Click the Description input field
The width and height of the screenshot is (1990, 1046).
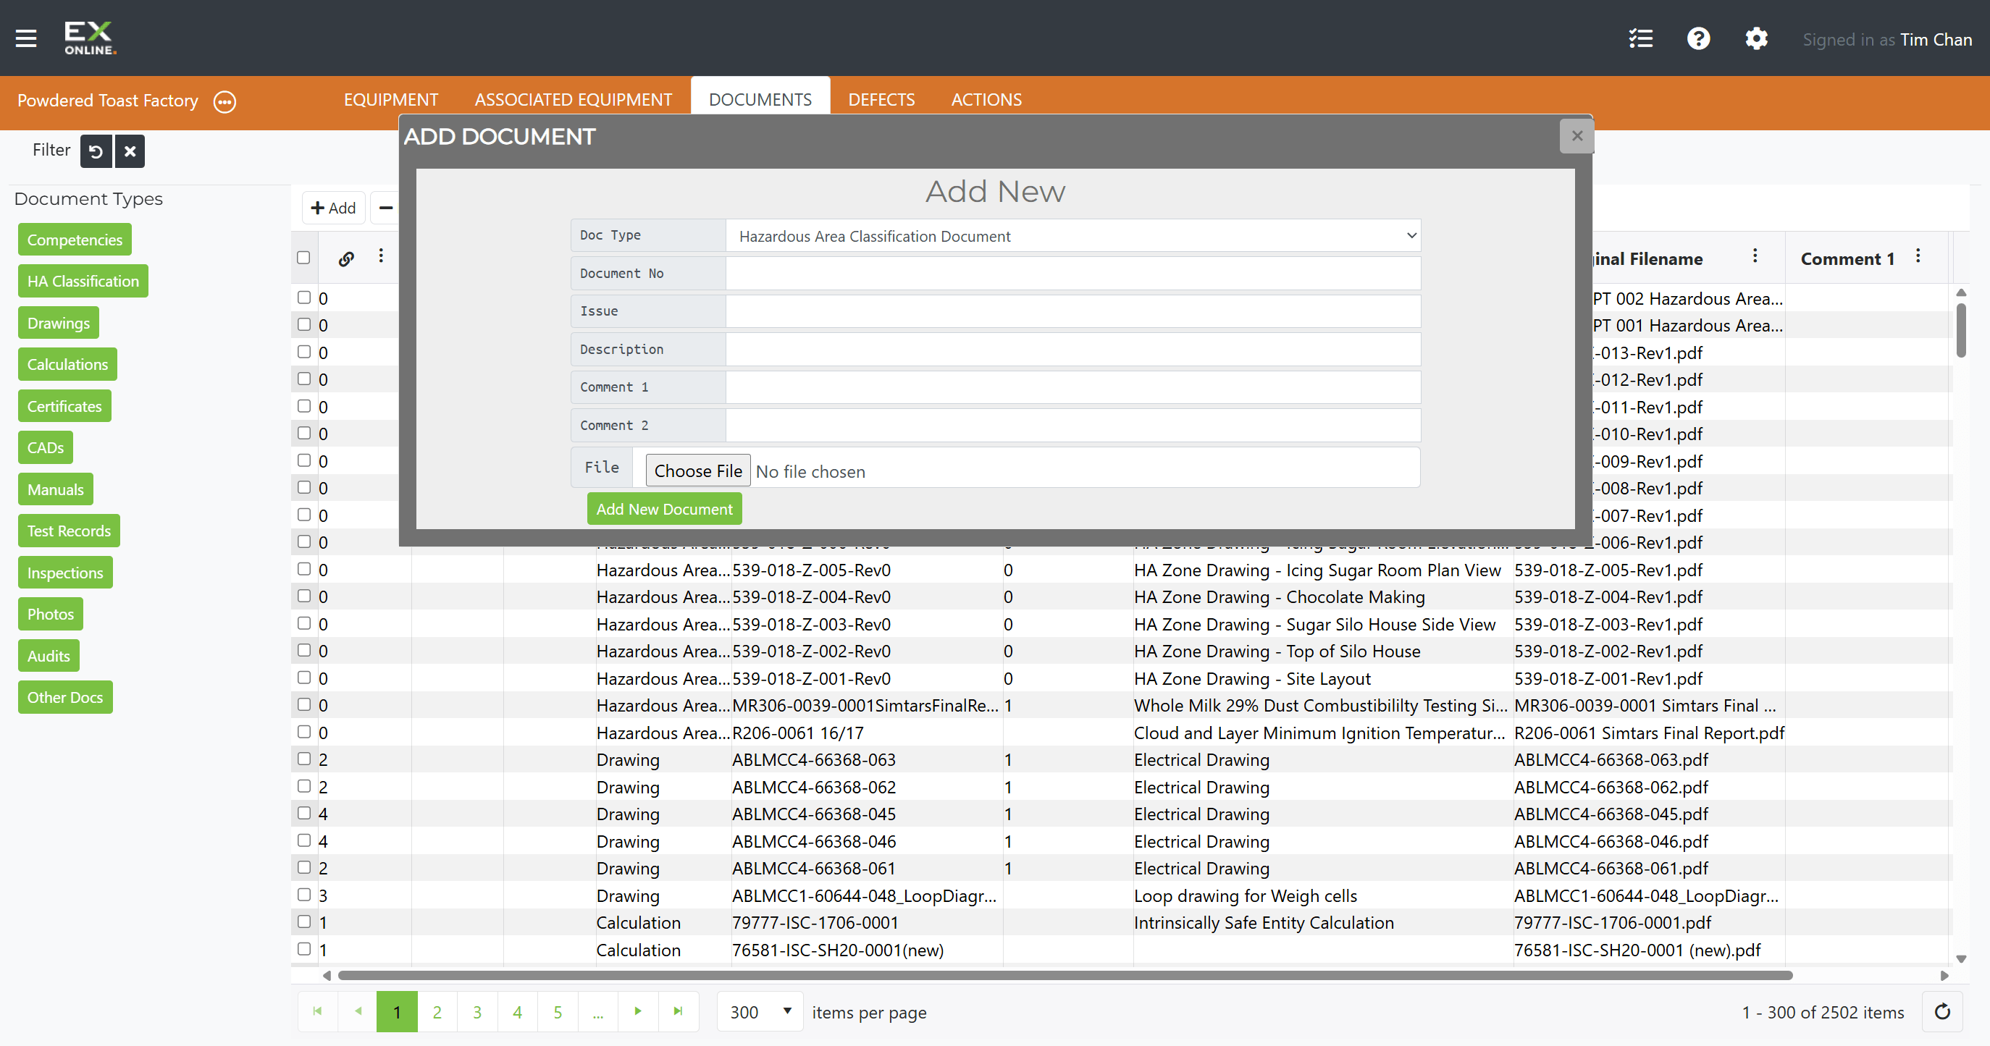pos(1072,350)
